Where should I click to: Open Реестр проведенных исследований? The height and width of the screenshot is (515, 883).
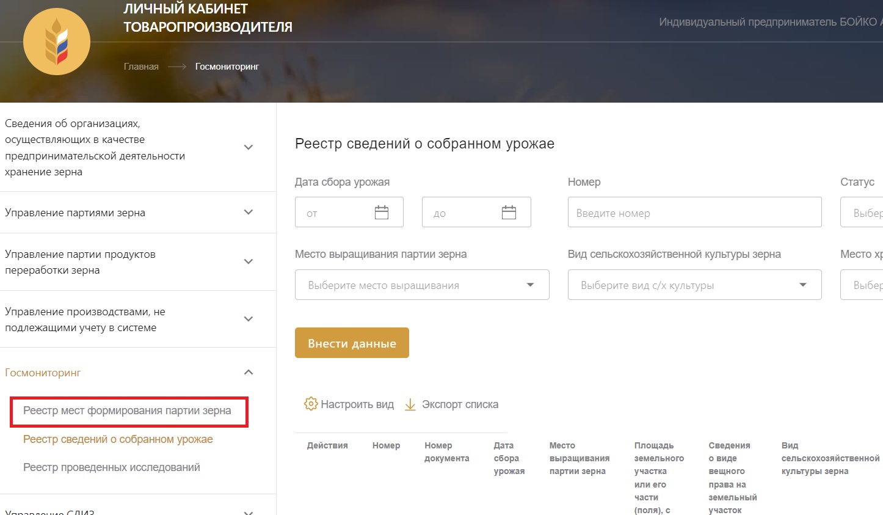coord(112,467)
